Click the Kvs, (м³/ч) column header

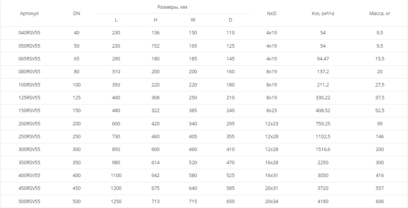click(323, 14)
